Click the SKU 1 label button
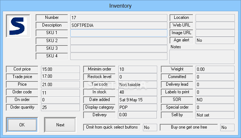 [x=52, y=33]
